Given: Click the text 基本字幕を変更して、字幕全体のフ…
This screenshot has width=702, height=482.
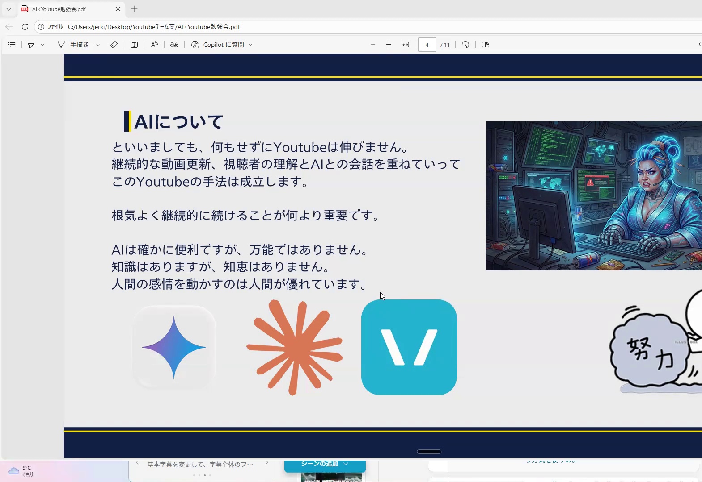Looking at the screenshot, I should point(200,465).
